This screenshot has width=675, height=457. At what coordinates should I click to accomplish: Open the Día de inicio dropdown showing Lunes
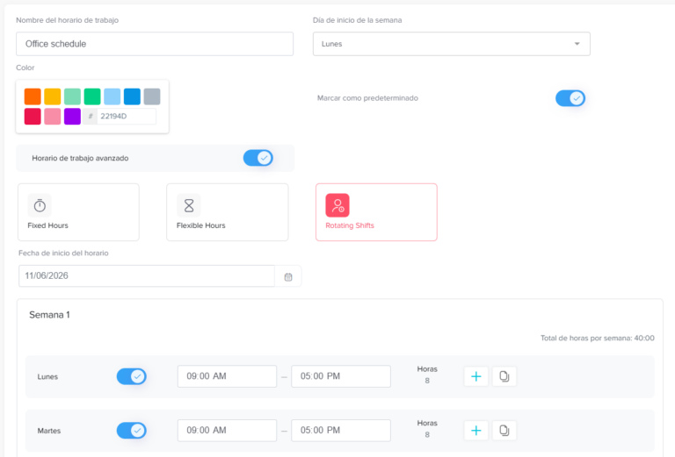452,44
